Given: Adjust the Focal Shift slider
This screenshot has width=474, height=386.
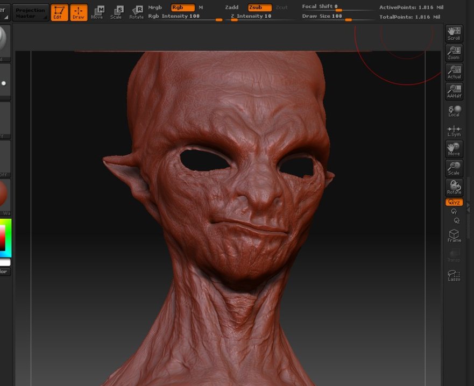Looking at the screenshot, I should 338,7.
